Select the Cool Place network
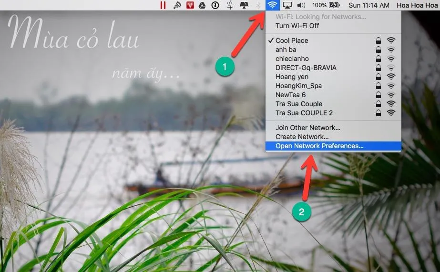 pos(333,40)
